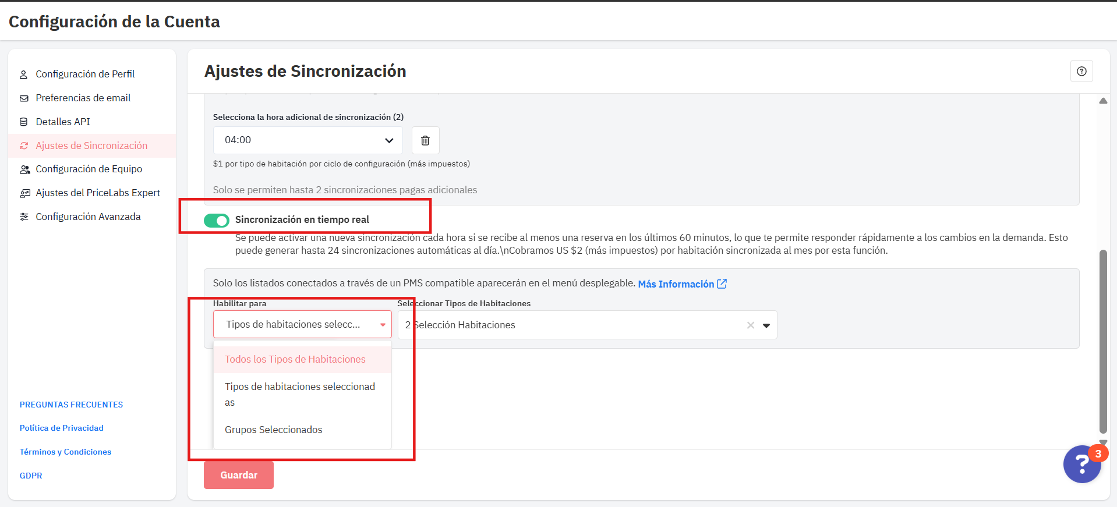Click the Configuración de Perfil user icon
Image resolution: width=1117 pixels, height=507 pixels.
click(24, 75)
